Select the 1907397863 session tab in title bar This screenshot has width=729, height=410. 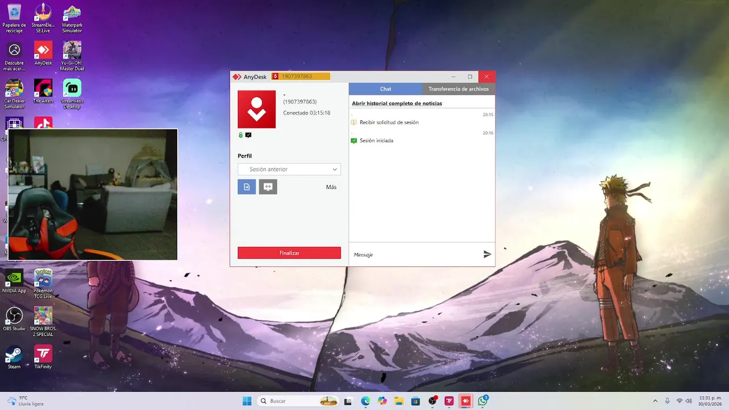[x=301, y=76]
